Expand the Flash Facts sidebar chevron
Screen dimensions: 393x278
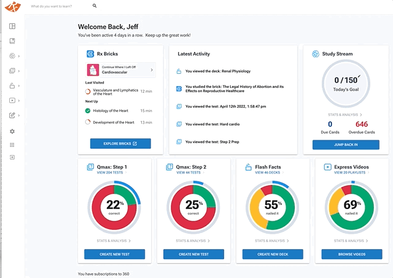(19, 86)
